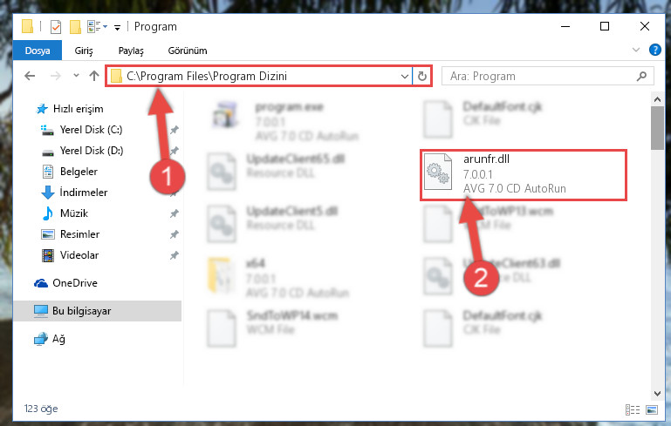Switch to large thumbnails view icon

[652, 409]
